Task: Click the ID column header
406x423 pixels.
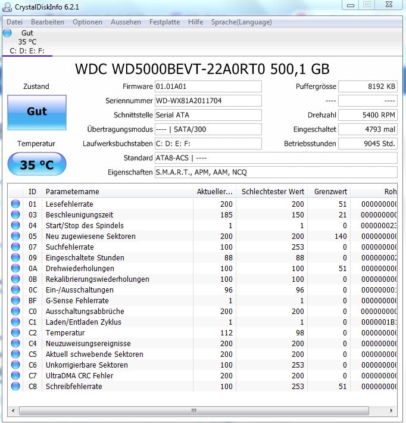Action: (32, 191)
